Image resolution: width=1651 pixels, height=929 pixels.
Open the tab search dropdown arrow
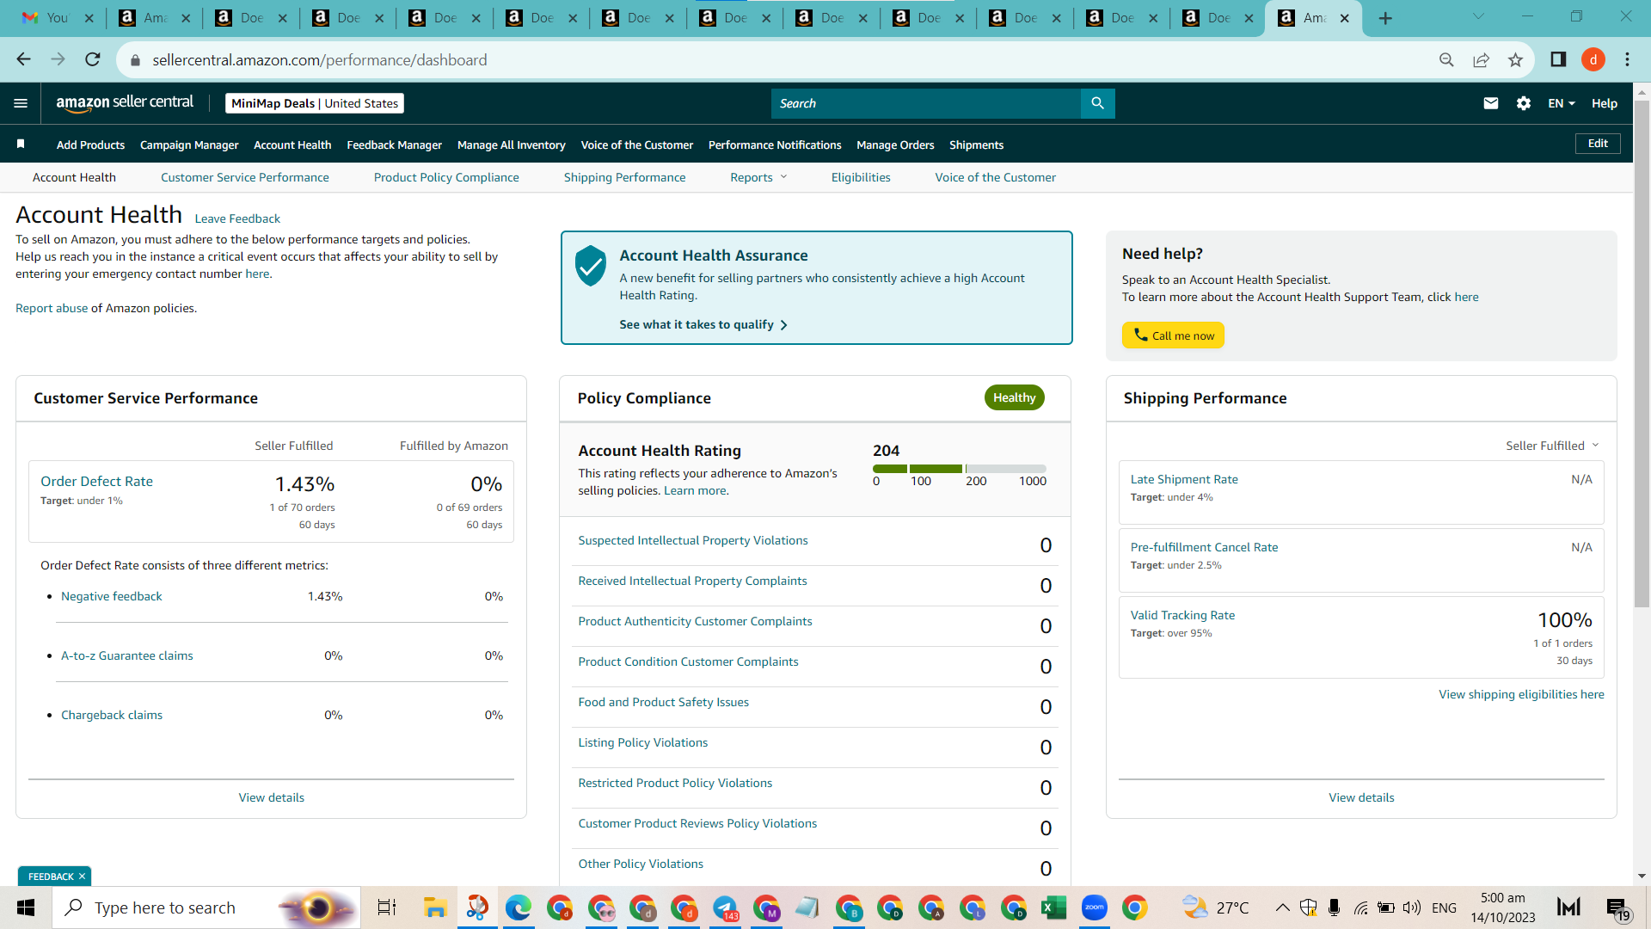click(x=1478, y=16)
